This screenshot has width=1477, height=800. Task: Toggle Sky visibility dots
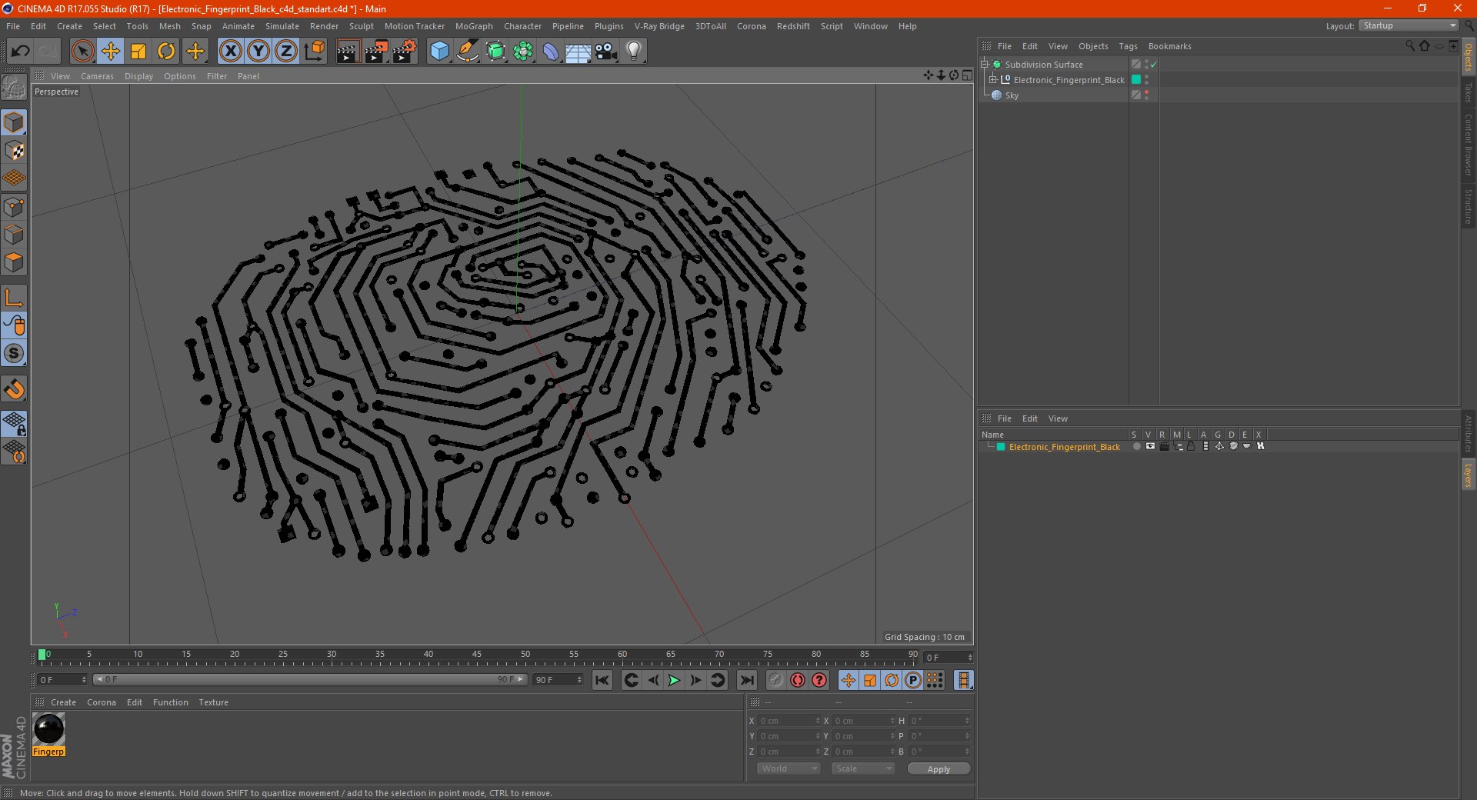[x=1146, y=95]
